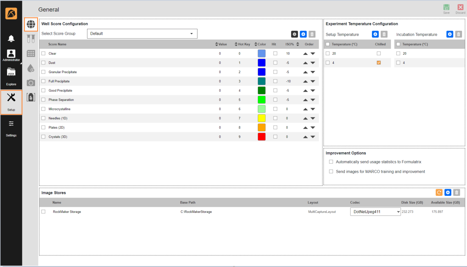Refresh the Image Stores list
Viewport: 467px width, 267px height.
click(439, 192)
